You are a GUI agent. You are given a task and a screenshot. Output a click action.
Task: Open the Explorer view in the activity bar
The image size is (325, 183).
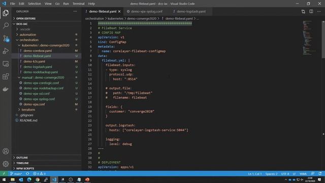6,13
